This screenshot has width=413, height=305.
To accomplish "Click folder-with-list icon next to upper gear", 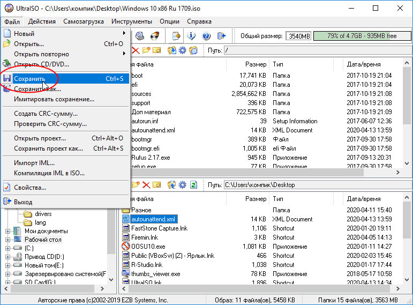I will tap(193, 50).
